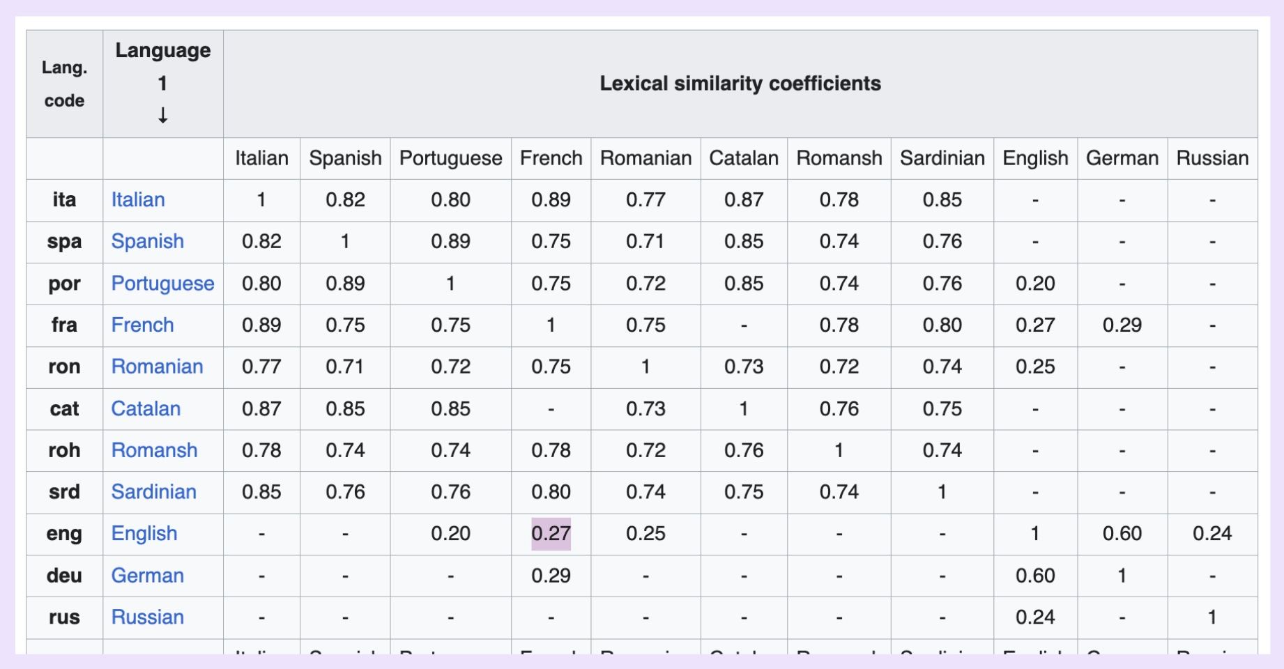1284x669 pixels.
Task: Open the Romanian language link
Action: click(x=157, y=367)
